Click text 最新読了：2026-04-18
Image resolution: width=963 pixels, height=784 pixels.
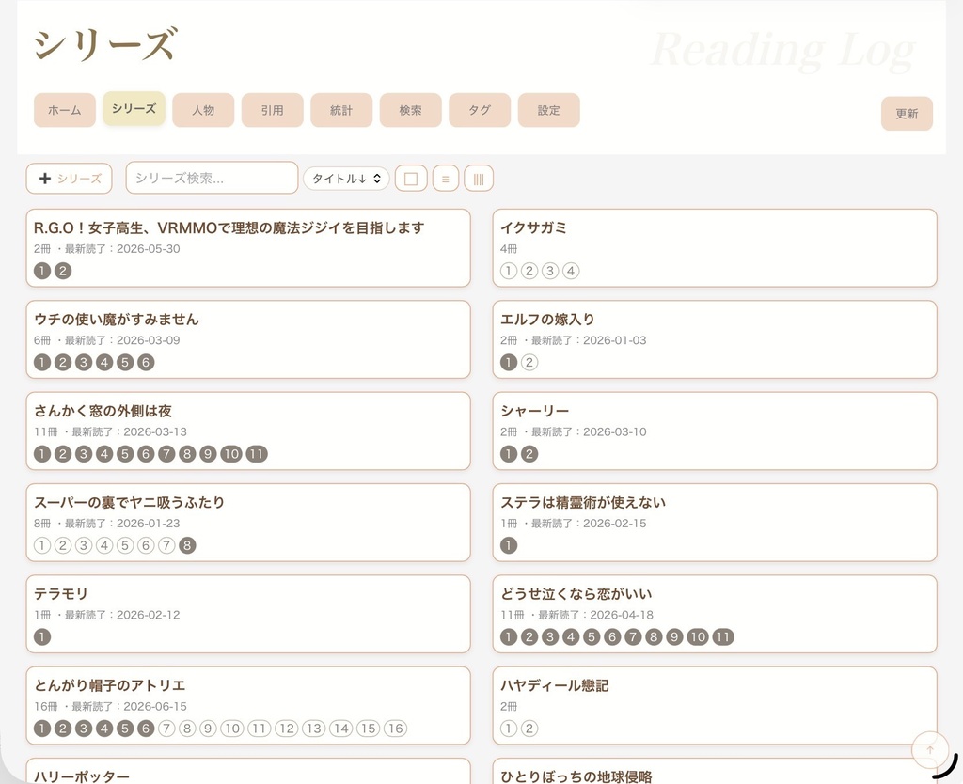(x=595, y=615)
